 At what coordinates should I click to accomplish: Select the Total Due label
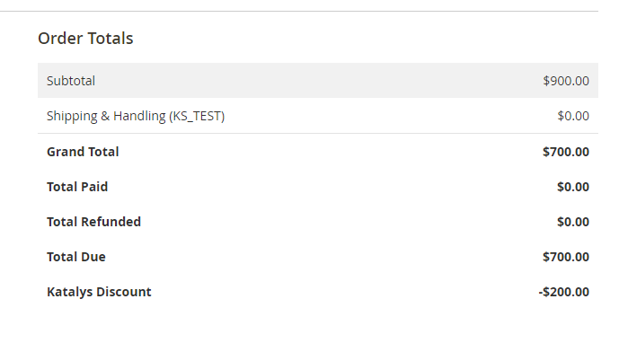point(75,257)
